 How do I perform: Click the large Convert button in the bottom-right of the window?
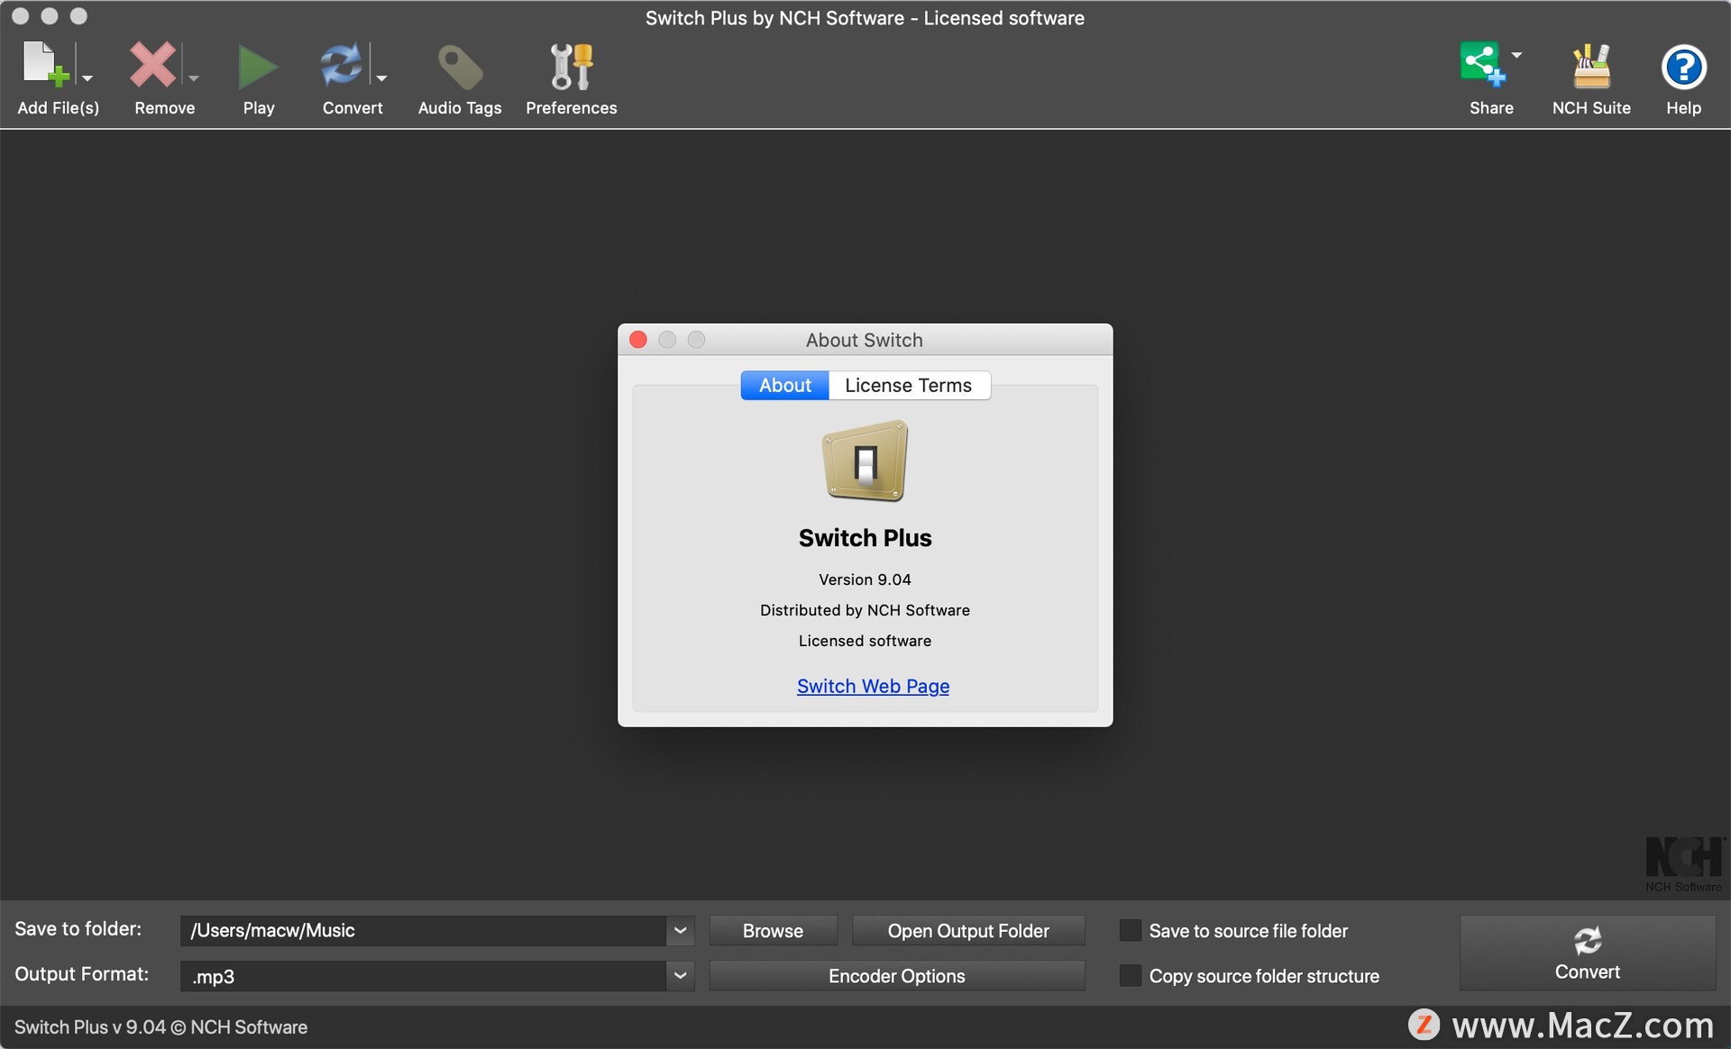(x=1587, y=953)
